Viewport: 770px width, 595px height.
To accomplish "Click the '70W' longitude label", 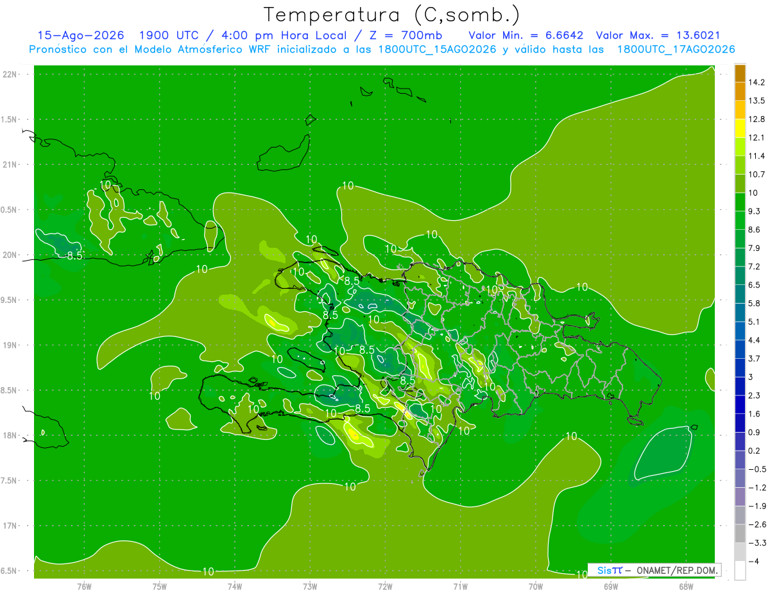I will click(x=536, y=587).
